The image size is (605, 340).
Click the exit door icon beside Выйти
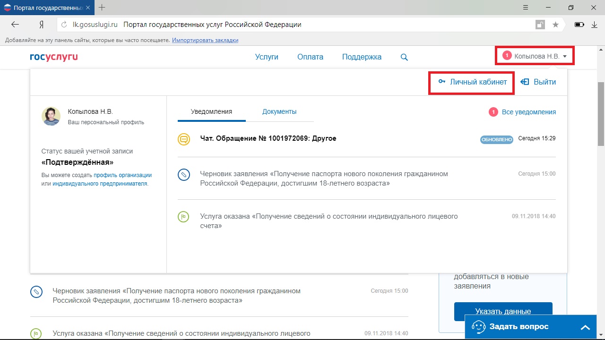[525, 82]
